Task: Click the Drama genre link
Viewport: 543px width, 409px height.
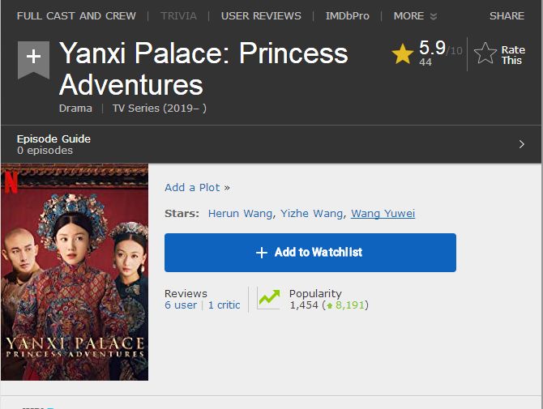Action: click(75, 108)
